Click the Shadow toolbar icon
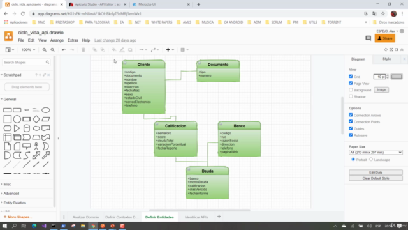 pos(130,50)
